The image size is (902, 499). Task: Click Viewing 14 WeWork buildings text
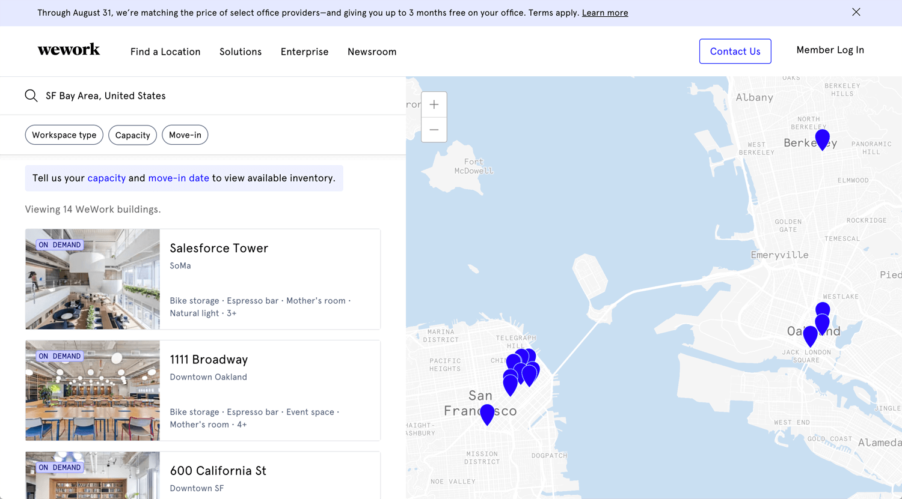(93, 209)
